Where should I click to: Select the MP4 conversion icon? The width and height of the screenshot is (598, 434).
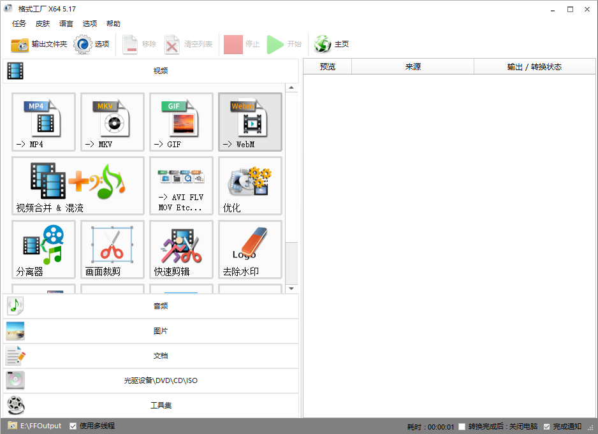[x=43, y=122]
